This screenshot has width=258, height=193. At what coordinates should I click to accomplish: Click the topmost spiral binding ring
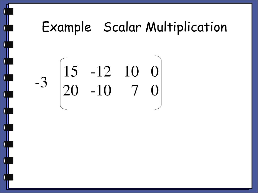8,12
